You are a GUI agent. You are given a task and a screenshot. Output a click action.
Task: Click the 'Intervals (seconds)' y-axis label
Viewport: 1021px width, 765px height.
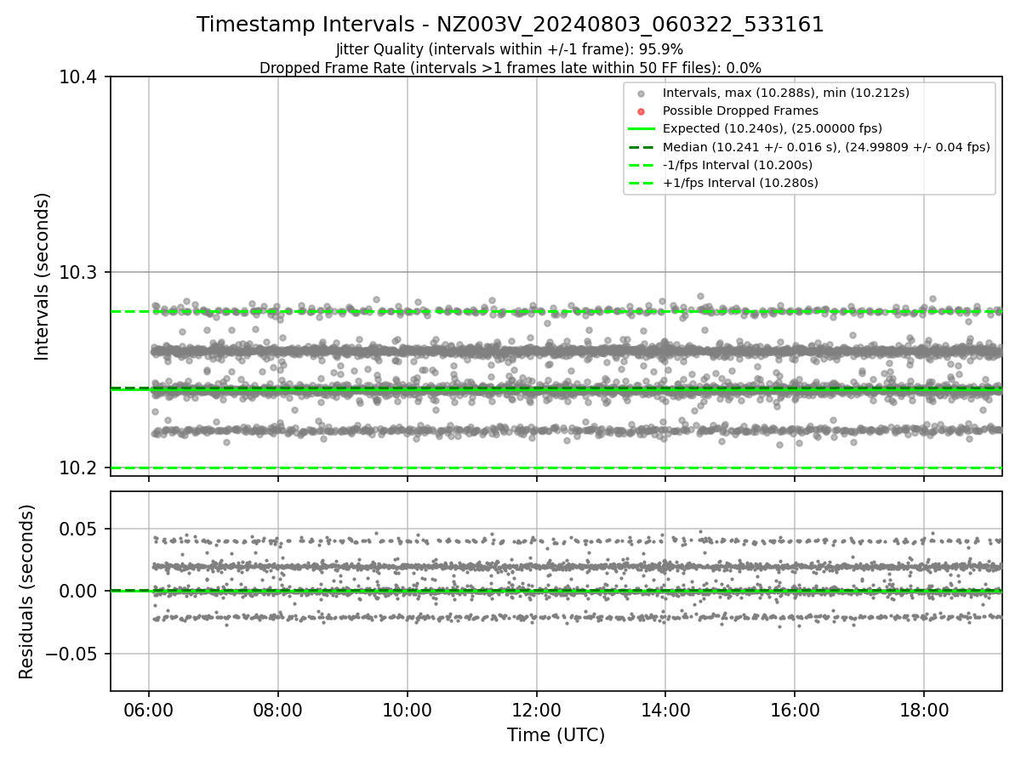click(43, 276)
